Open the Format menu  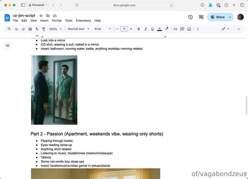[57, 20]
